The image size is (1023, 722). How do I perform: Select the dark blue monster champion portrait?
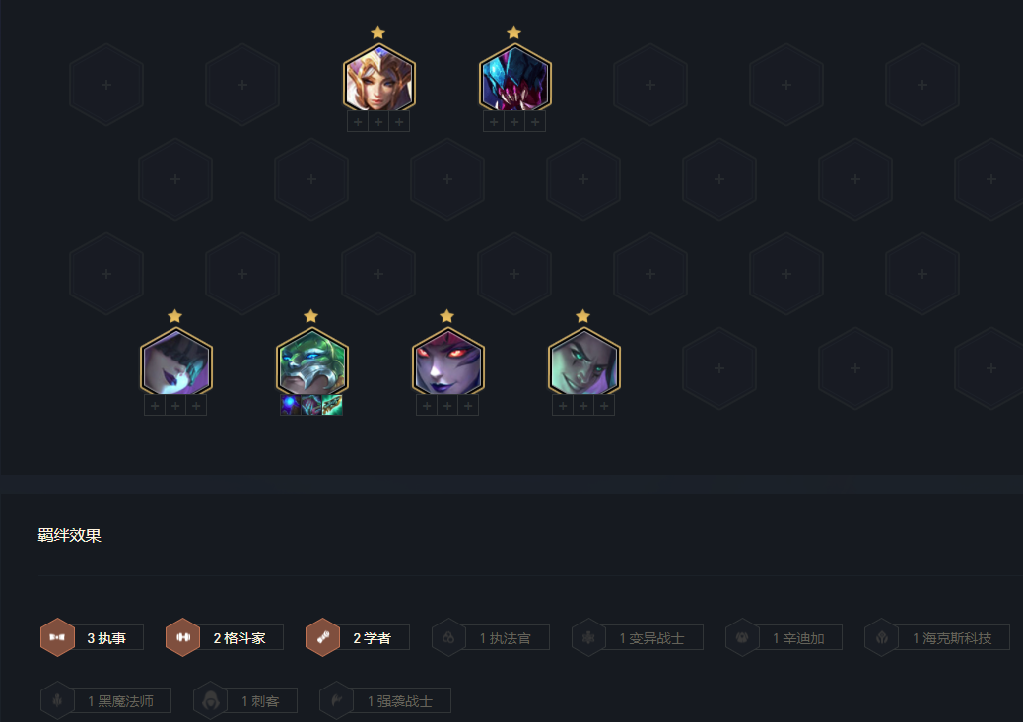(514, 78)
